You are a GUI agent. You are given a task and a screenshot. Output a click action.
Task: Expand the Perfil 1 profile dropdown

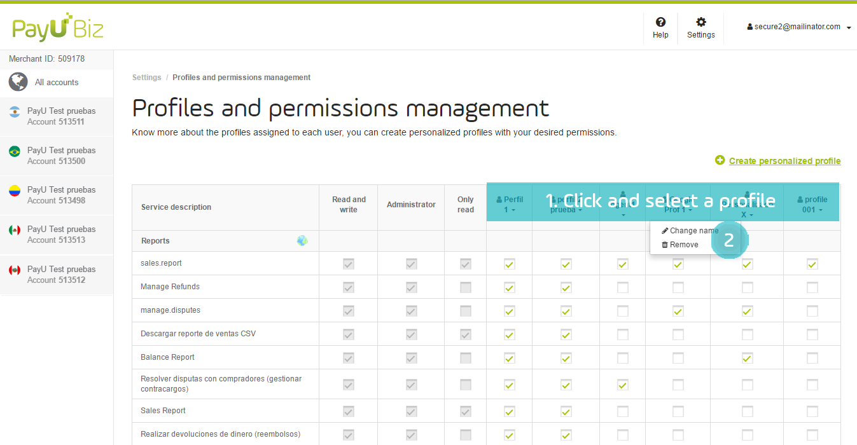click(509, 205)
